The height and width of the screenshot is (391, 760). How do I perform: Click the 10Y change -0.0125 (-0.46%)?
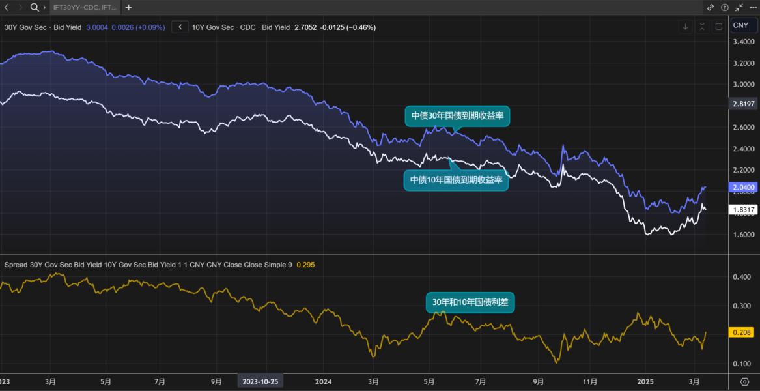348,27
